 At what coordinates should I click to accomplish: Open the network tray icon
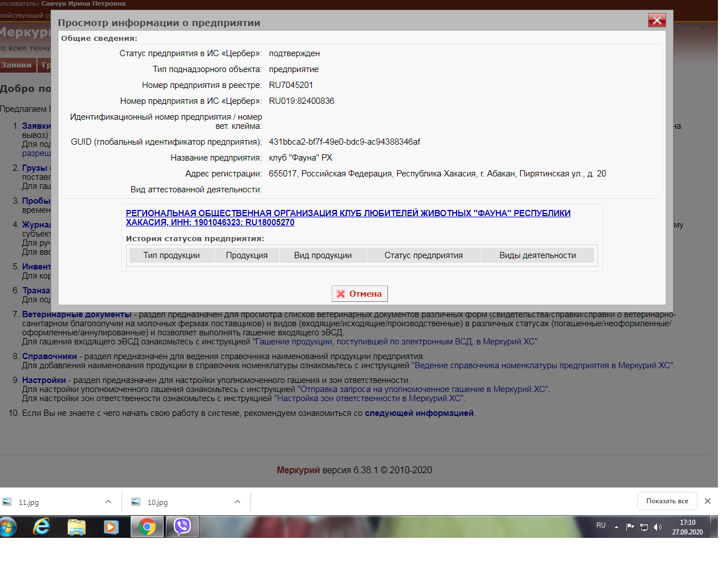(644, 527)
